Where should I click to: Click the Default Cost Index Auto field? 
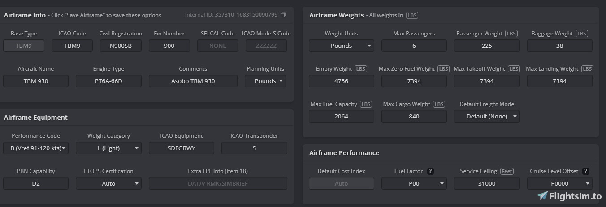[341, 183]
